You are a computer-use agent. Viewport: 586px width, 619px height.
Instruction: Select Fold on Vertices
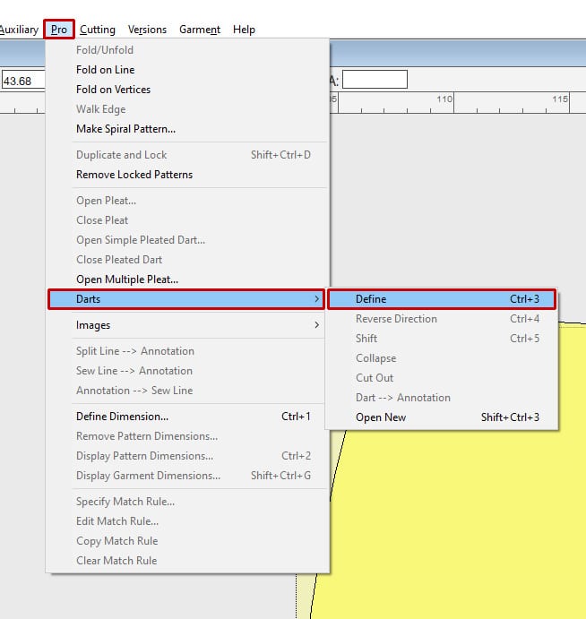(x=113, y=90)
